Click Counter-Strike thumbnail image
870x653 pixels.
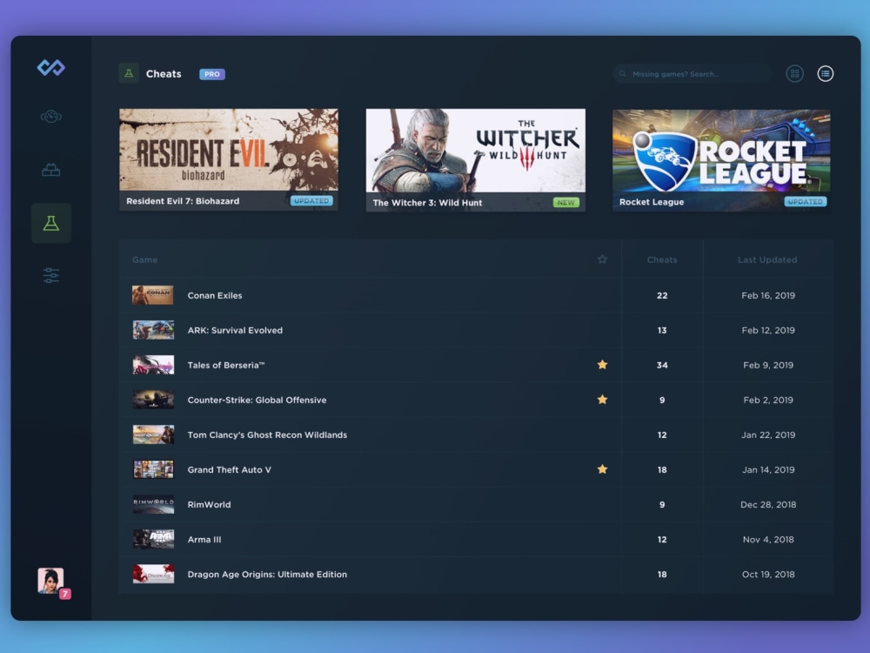(153, 400)
